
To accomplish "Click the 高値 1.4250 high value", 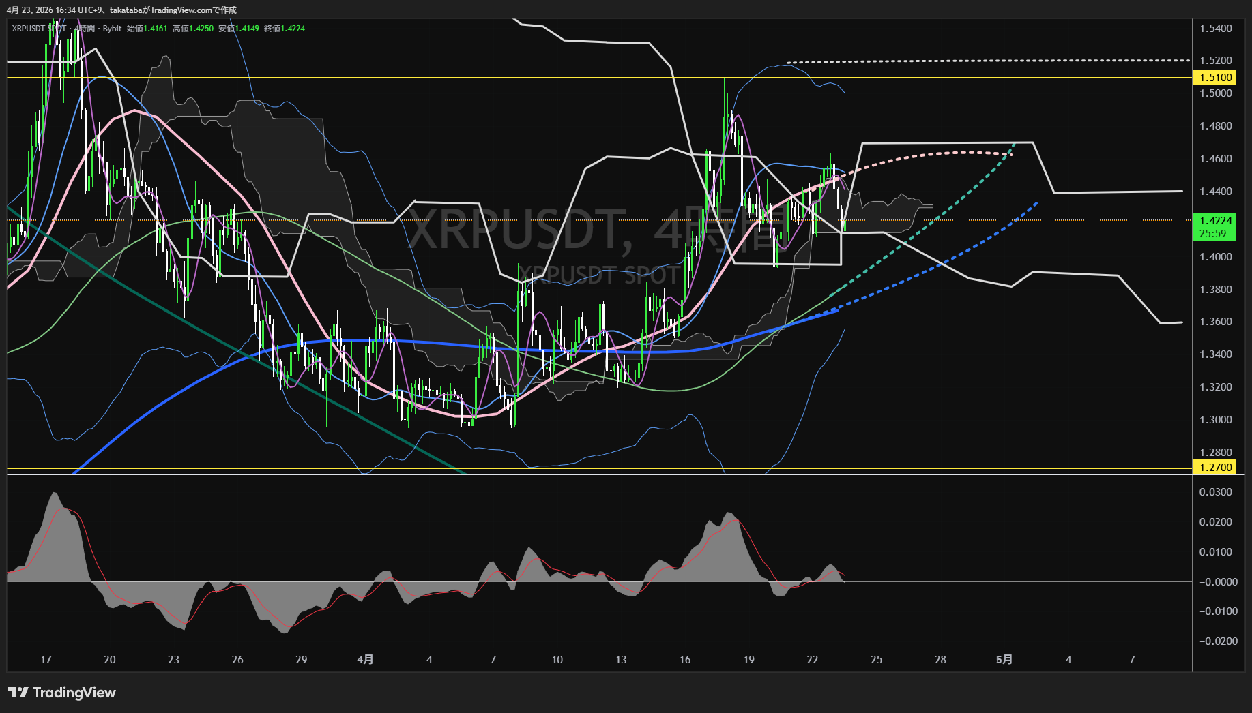I will pyautogui.click(x=193, y=29).
